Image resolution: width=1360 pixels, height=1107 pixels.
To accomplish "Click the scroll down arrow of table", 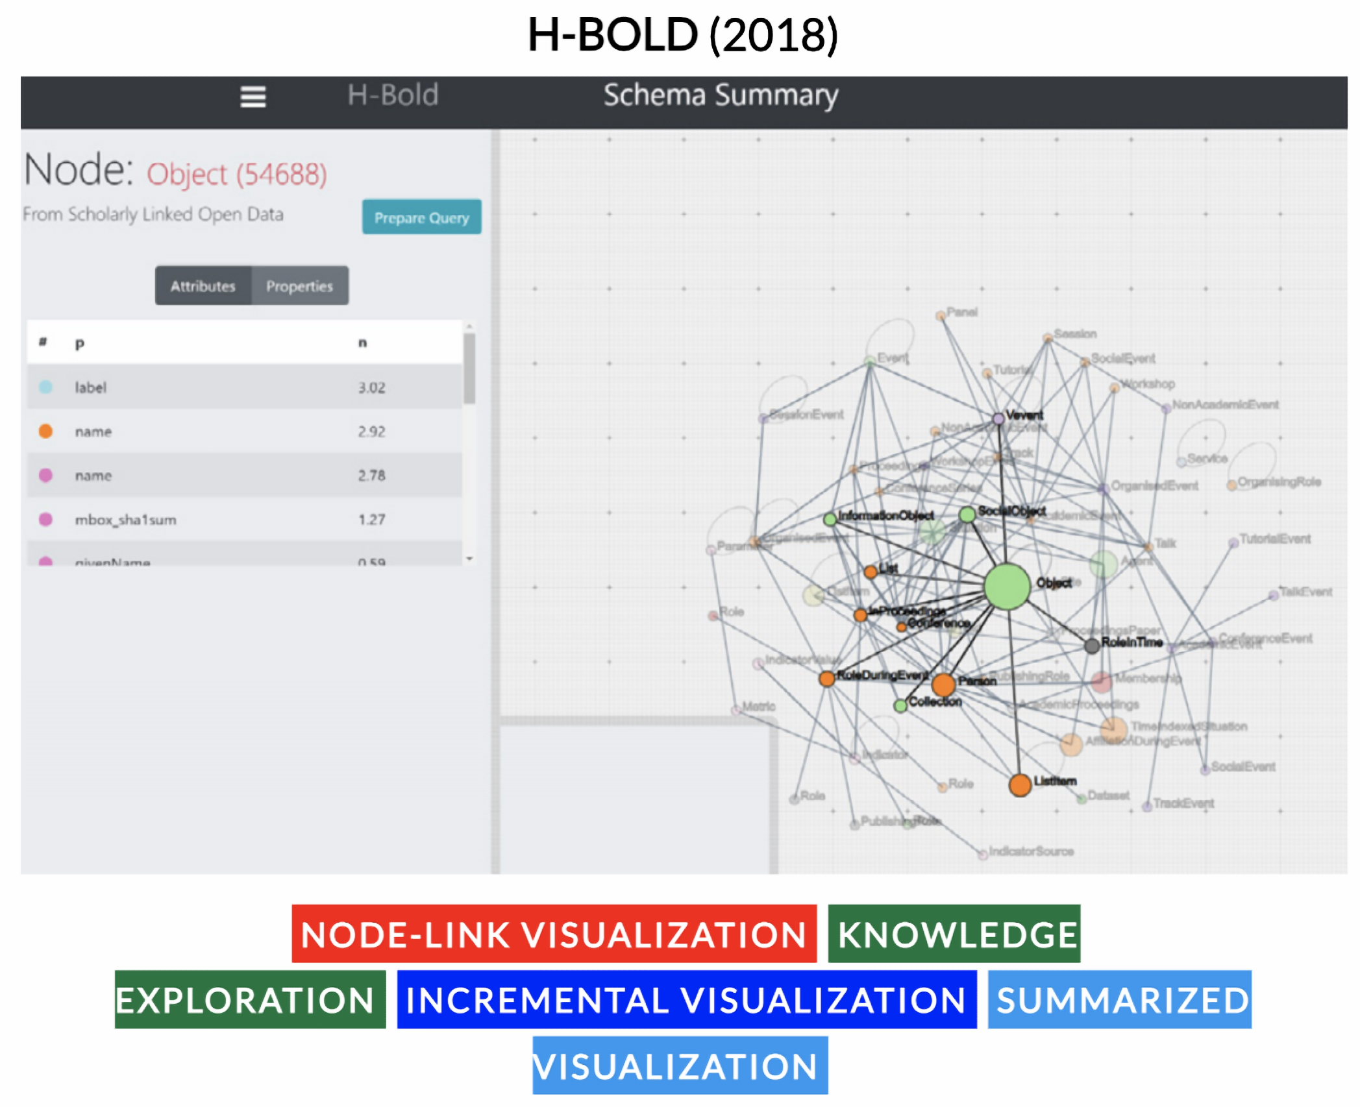I will click(x=469, y=558).
